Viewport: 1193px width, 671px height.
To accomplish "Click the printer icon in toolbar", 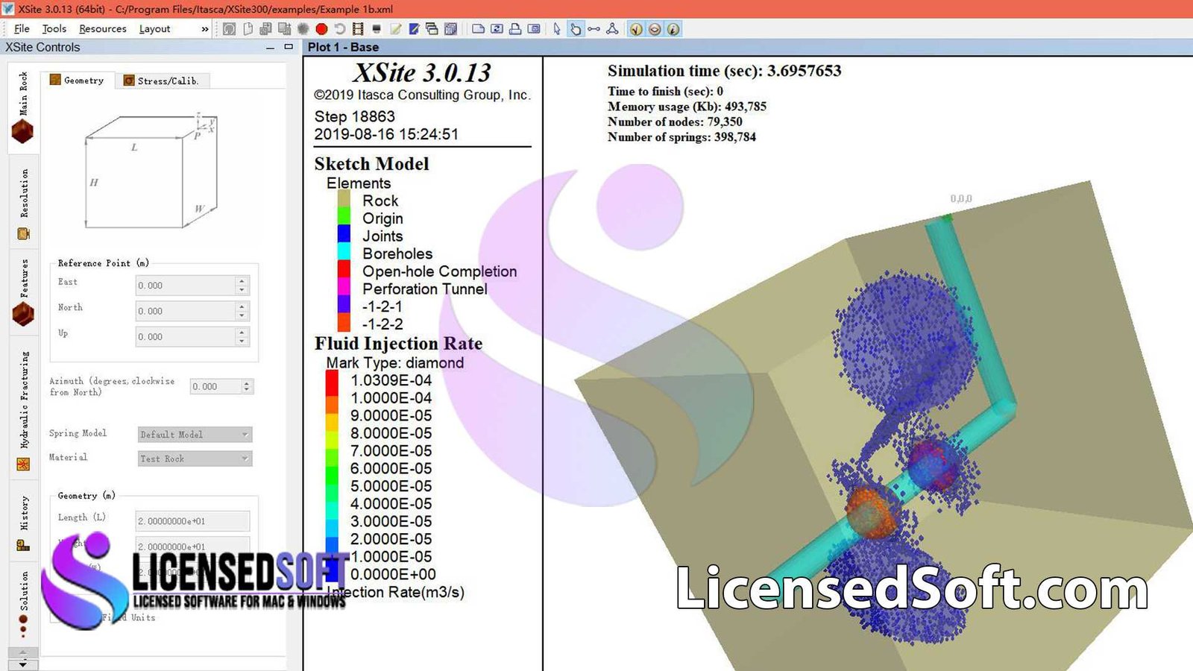I will (x=515, y=29).
